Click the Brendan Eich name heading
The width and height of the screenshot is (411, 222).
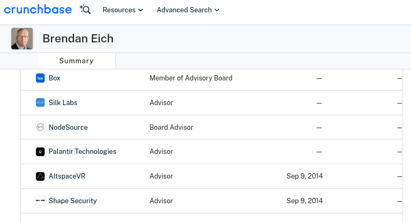coord(78,39)
